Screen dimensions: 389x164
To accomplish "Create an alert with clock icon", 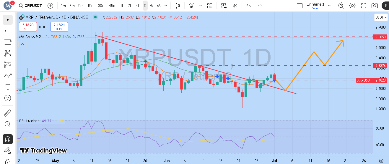I will pyautogui.click(x=224, y=6).
